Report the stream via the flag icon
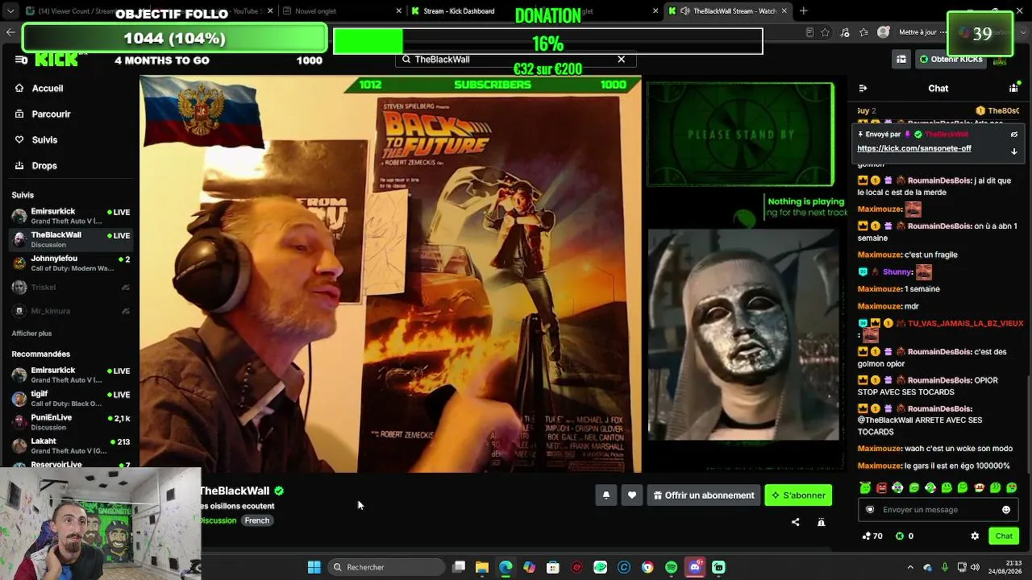The width and height of the screenshot is (1032, 580). click(x=821, y=522)
